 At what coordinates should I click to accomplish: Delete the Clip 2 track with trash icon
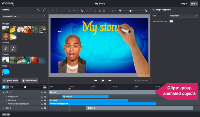tap(45, 108)
